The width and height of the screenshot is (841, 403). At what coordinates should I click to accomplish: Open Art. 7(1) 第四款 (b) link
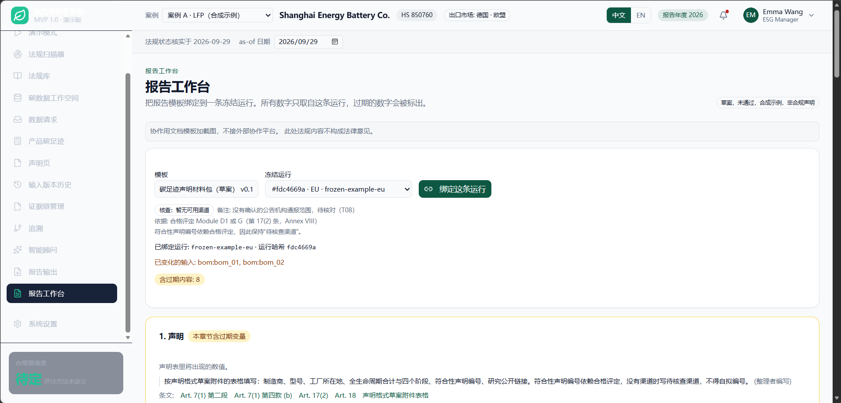click(263, 396)
